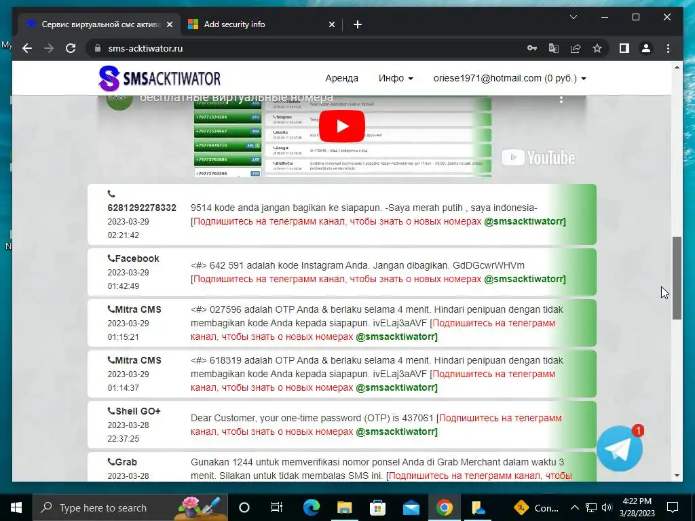Bookmark this page with the star
Viewport: 695px width, 521px height.
coord(597,48)
